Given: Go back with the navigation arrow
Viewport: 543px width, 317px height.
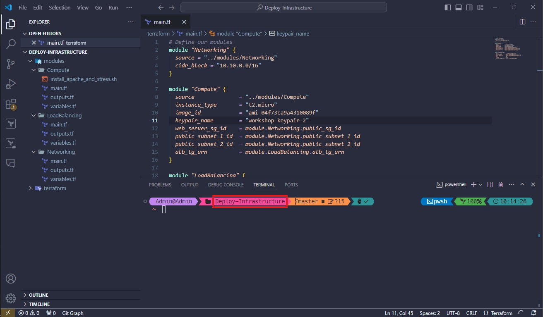Looking at the screenshot, I should pos(161,7).
